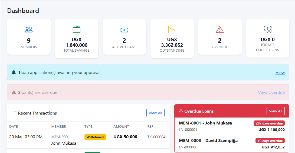The height and width of the screenshot is (153, 295).
Task: Click warning icon in overdue loans alert
Action: point(14,92)
